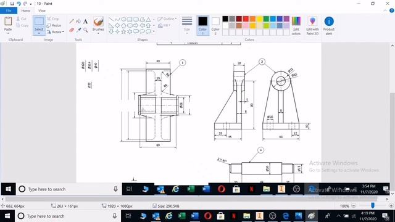This screenshot has height=222, width=395.
Task: Select the Magnifier tool
Action: [x=85, y=30]
